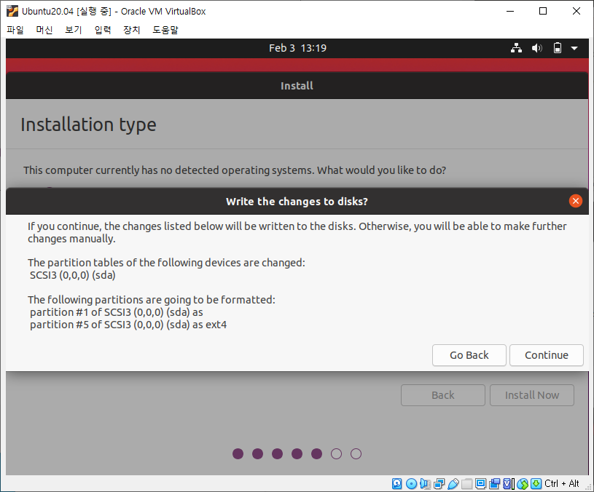The image size is (594, 492).
Task: Click the optical drive status icon
Action: click(411, 484)
